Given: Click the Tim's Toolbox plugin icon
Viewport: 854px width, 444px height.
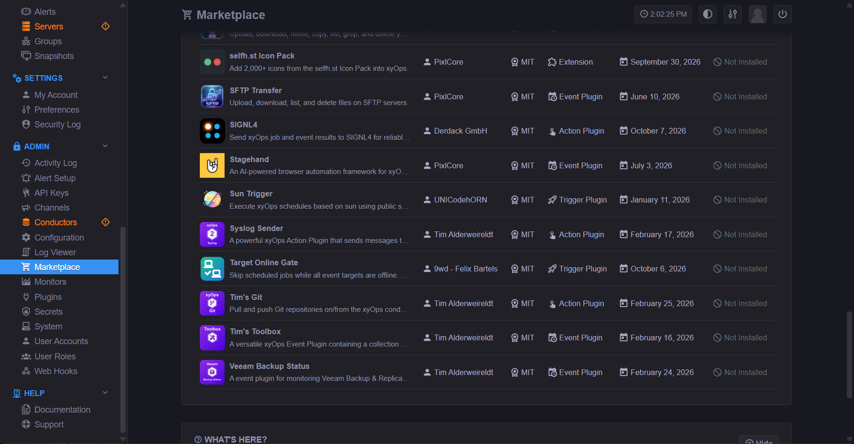Looking at the screenshot, I should pyautogui.click(x=212, y=338).
